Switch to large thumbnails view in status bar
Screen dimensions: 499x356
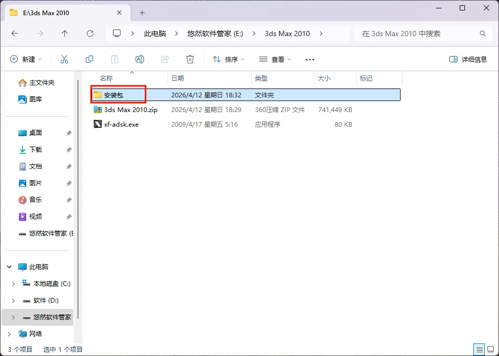[x=491, y=350]
